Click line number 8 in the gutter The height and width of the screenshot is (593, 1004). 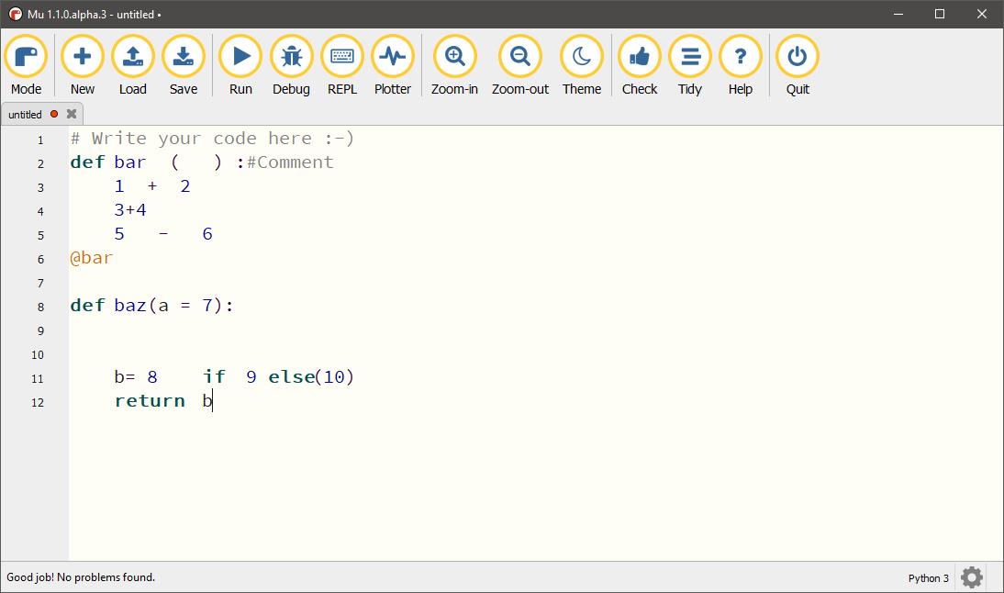tap(39, 306)
